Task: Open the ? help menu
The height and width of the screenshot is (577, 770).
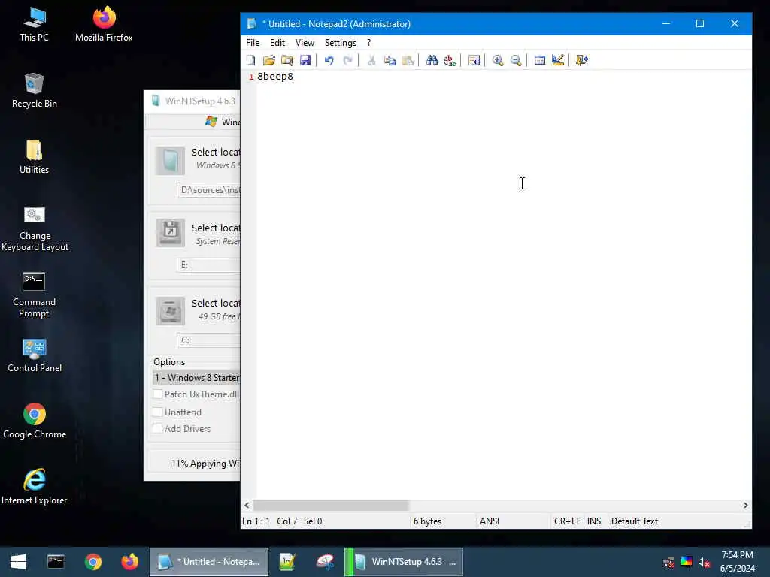Action: [x=368, y=43]
